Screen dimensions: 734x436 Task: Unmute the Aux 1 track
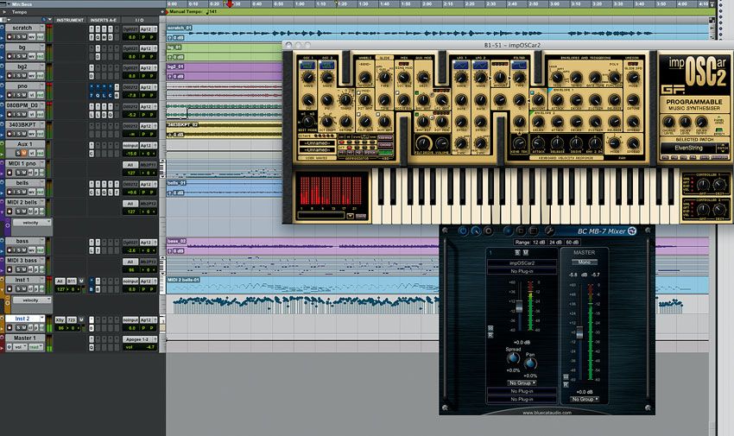point(23,153)
